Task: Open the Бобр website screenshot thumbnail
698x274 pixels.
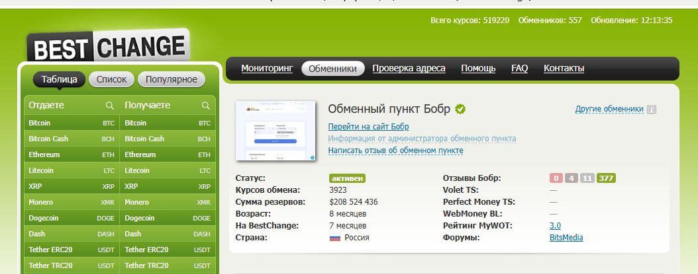Action: click(275, 131)
